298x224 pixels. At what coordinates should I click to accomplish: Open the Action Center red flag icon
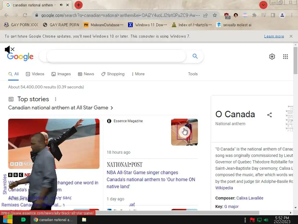coord(252,220)
